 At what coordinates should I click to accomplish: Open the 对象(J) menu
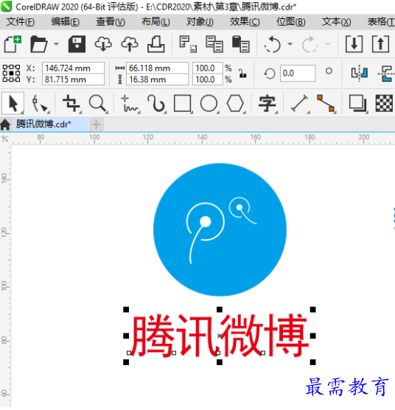200,21
